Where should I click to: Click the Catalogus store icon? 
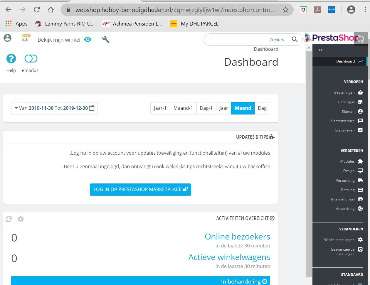[360, 102]
